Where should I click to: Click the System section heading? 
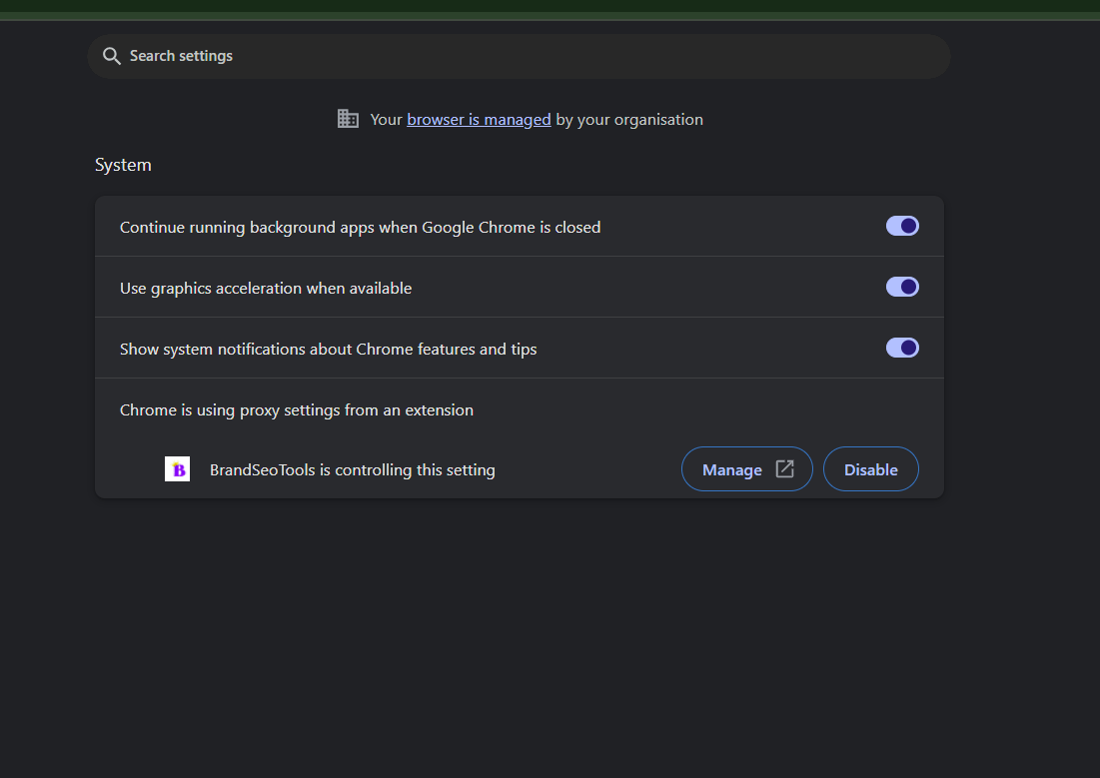[x=123, y=165]
